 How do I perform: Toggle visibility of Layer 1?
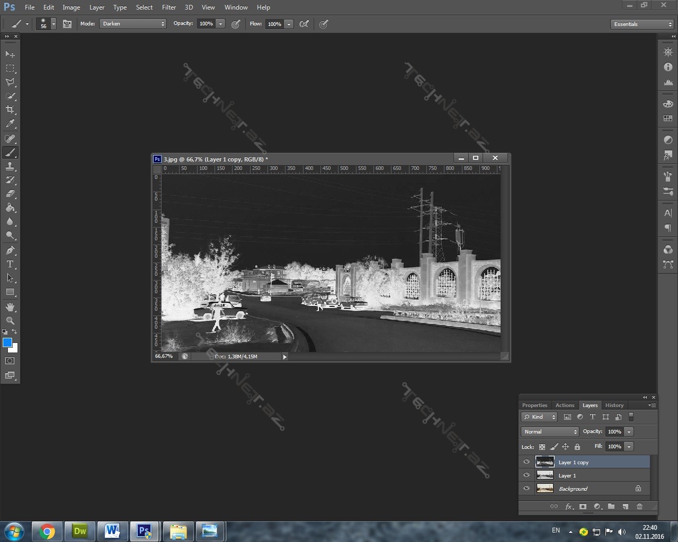pyautogui.click(x=527, y=475)
